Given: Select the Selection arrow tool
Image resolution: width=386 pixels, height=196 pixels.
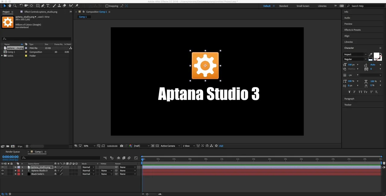Looking at the screenshot, I should tap(5, 6).
